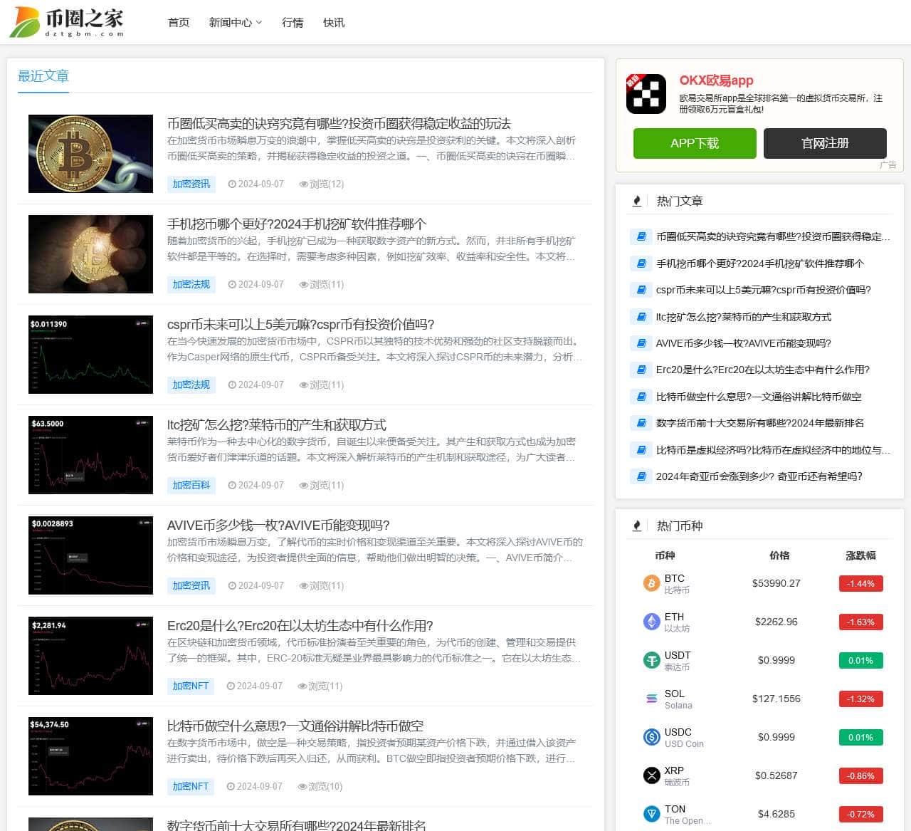The image size is (911, 831).
Task: Click document icon beside 币圈低买高卖 hot article
Action: (x=641, y=236)
